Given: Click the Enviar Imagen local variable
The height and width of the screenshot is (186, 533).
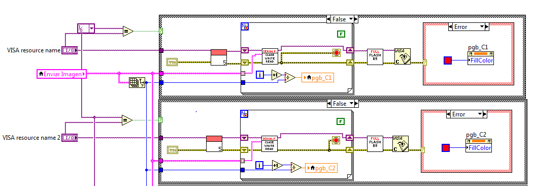Looking at the screenshot, I should (61, 74).
